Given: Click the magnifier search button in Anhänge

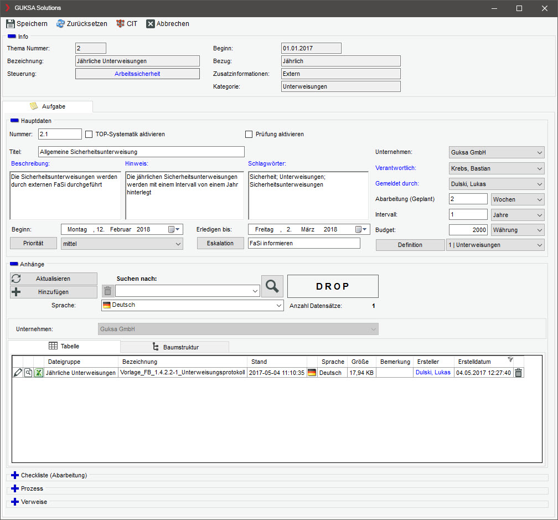Looking at the screenshot, I should point(272,286).
